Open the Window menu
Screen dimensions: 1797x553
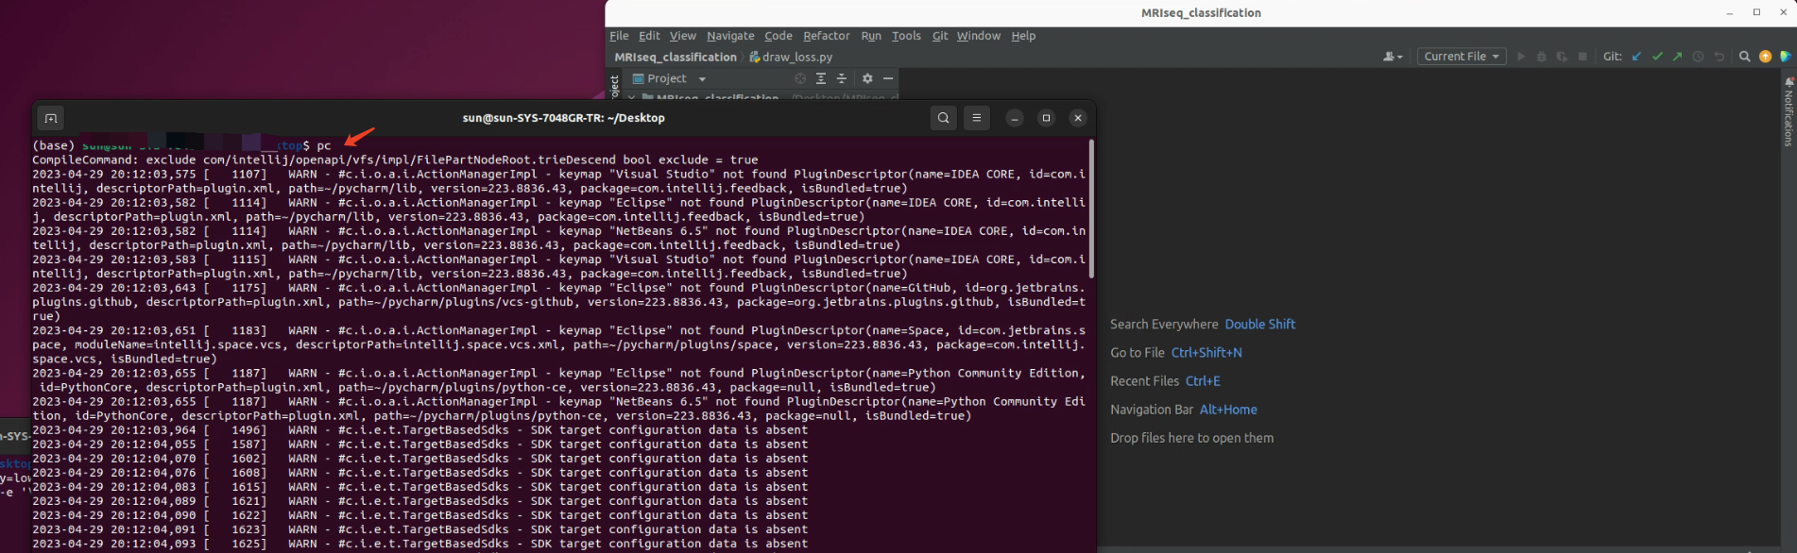(x=979, y=36)
